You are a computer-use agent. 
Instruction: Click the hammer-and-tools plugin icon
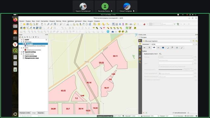tap(126, 32)
